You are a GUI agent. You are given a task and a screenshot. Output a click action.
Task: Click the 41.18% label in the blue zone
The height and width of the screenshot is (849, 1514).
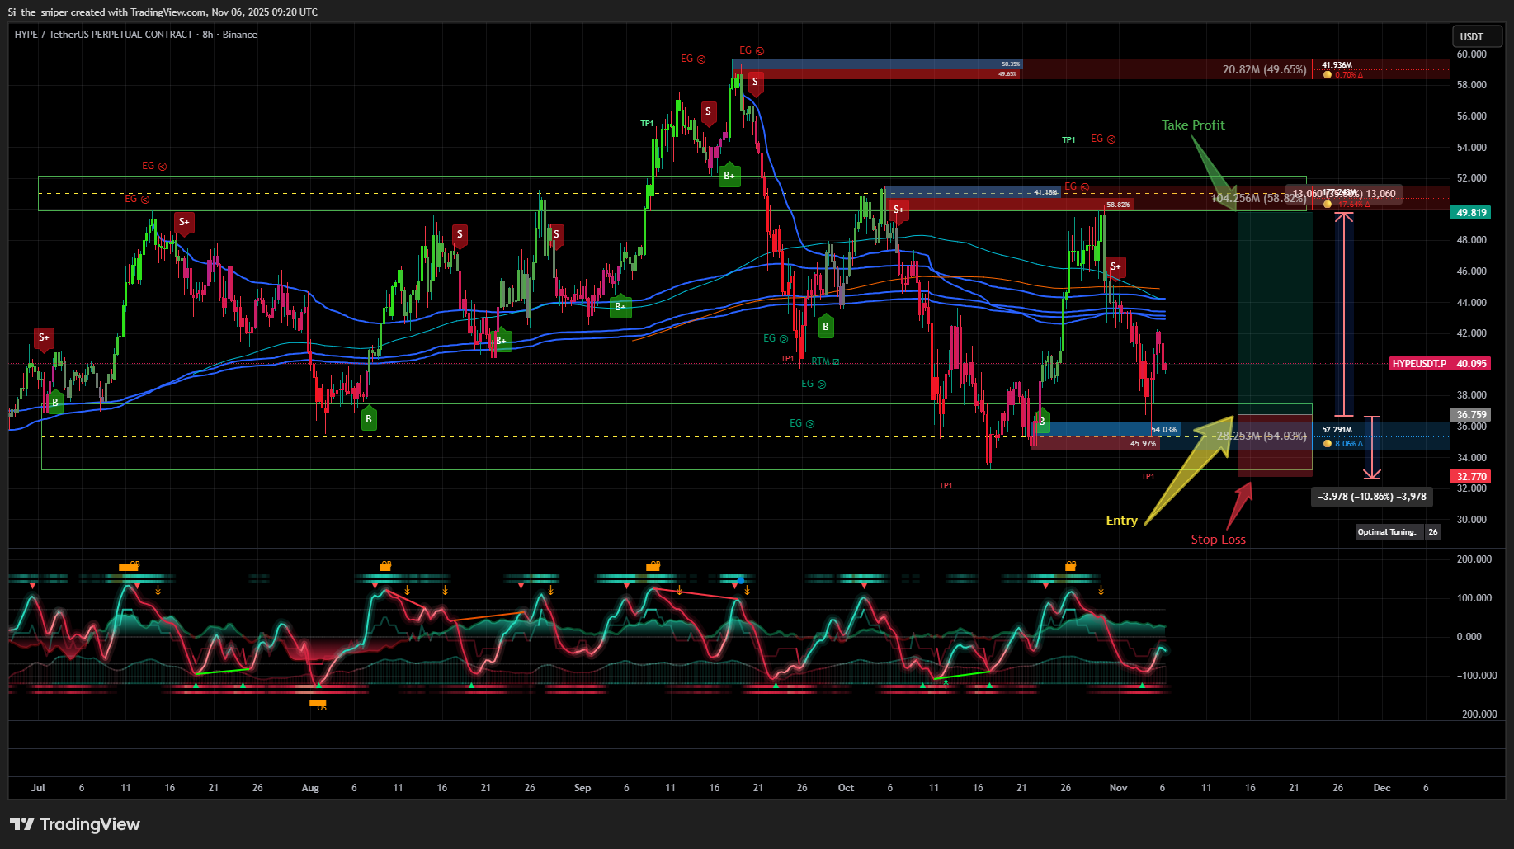pyautogui.click(x=1045, y=192)
